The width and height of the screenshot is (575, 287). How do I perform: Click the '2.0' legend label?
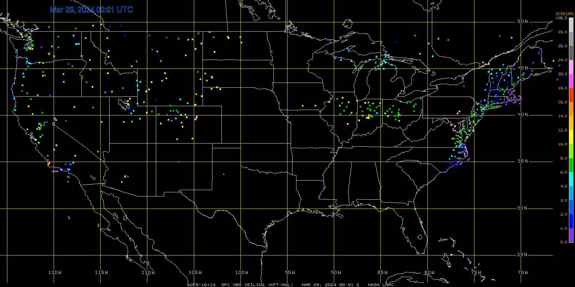click(x=564, y=214)
